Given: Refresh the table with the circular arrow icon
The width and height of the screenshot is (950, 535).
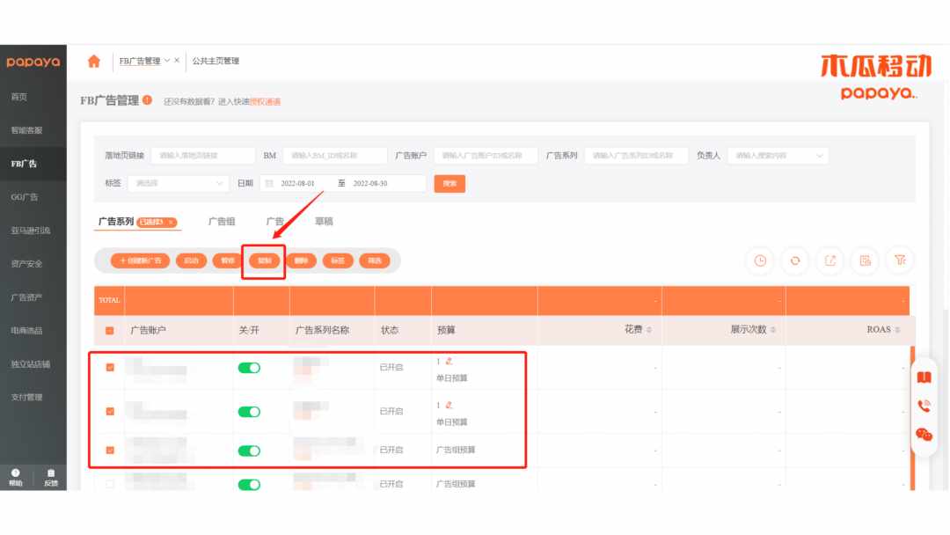Looking at the screenshot, I should point(795,260).
